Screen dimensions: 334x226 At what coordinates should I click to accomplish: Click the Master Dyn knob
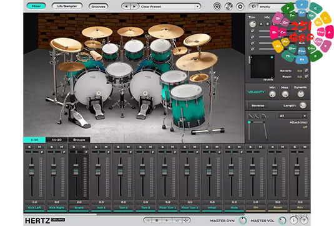(242, 220)
